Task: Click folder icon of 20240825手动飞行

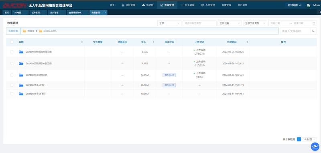Action: point(21,85)
